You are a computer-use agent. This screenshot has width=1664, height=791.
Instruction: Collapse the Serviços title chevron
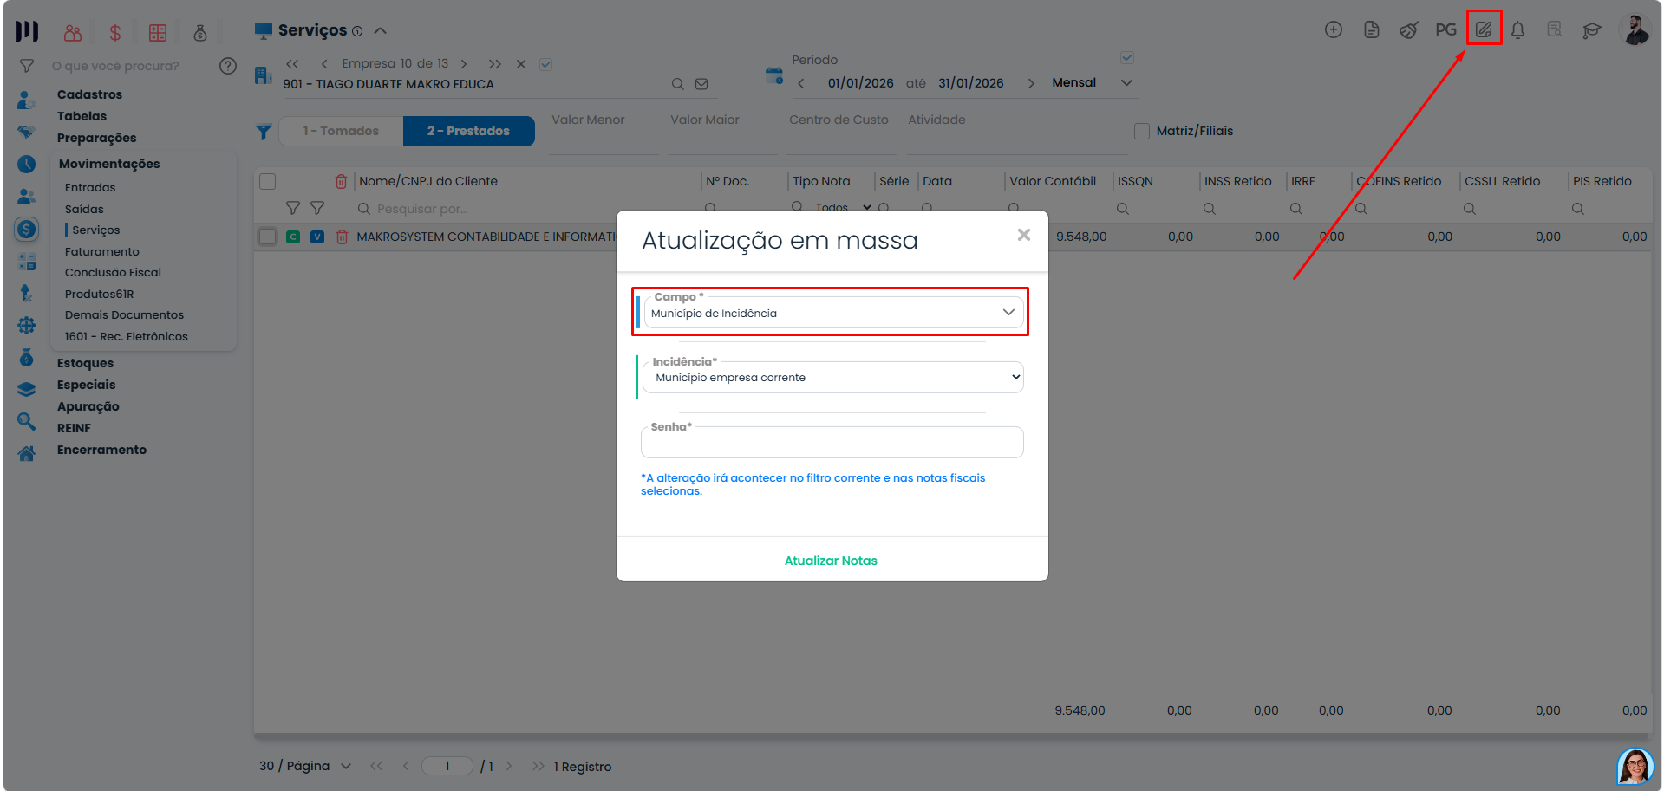380,30
